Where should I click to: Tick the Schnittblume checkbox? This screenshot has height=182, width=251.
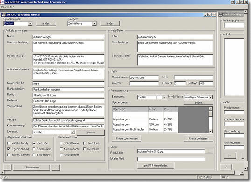pos(61,143)
